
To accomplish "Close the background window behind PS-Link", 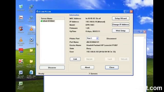I will (x=145, y=32).
